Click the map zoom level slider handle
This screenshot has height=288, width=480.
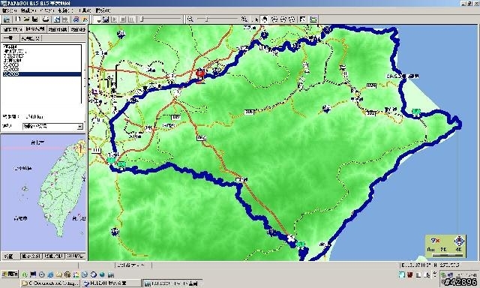pos(207,19)
